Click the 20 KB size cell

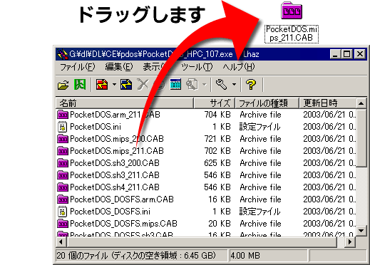[x=220, y=224]
